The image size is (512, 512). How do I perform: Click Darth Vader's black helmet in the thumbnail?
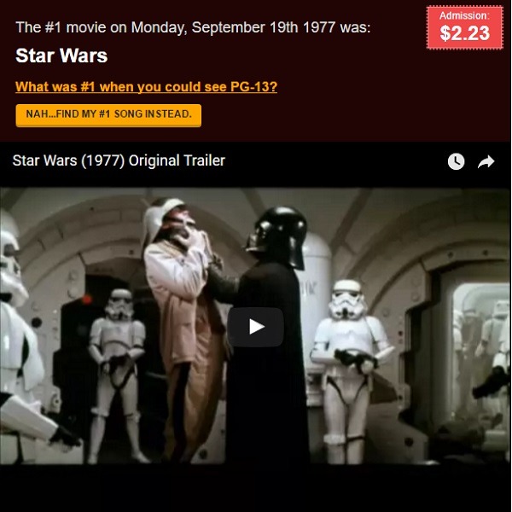point(277,236)
